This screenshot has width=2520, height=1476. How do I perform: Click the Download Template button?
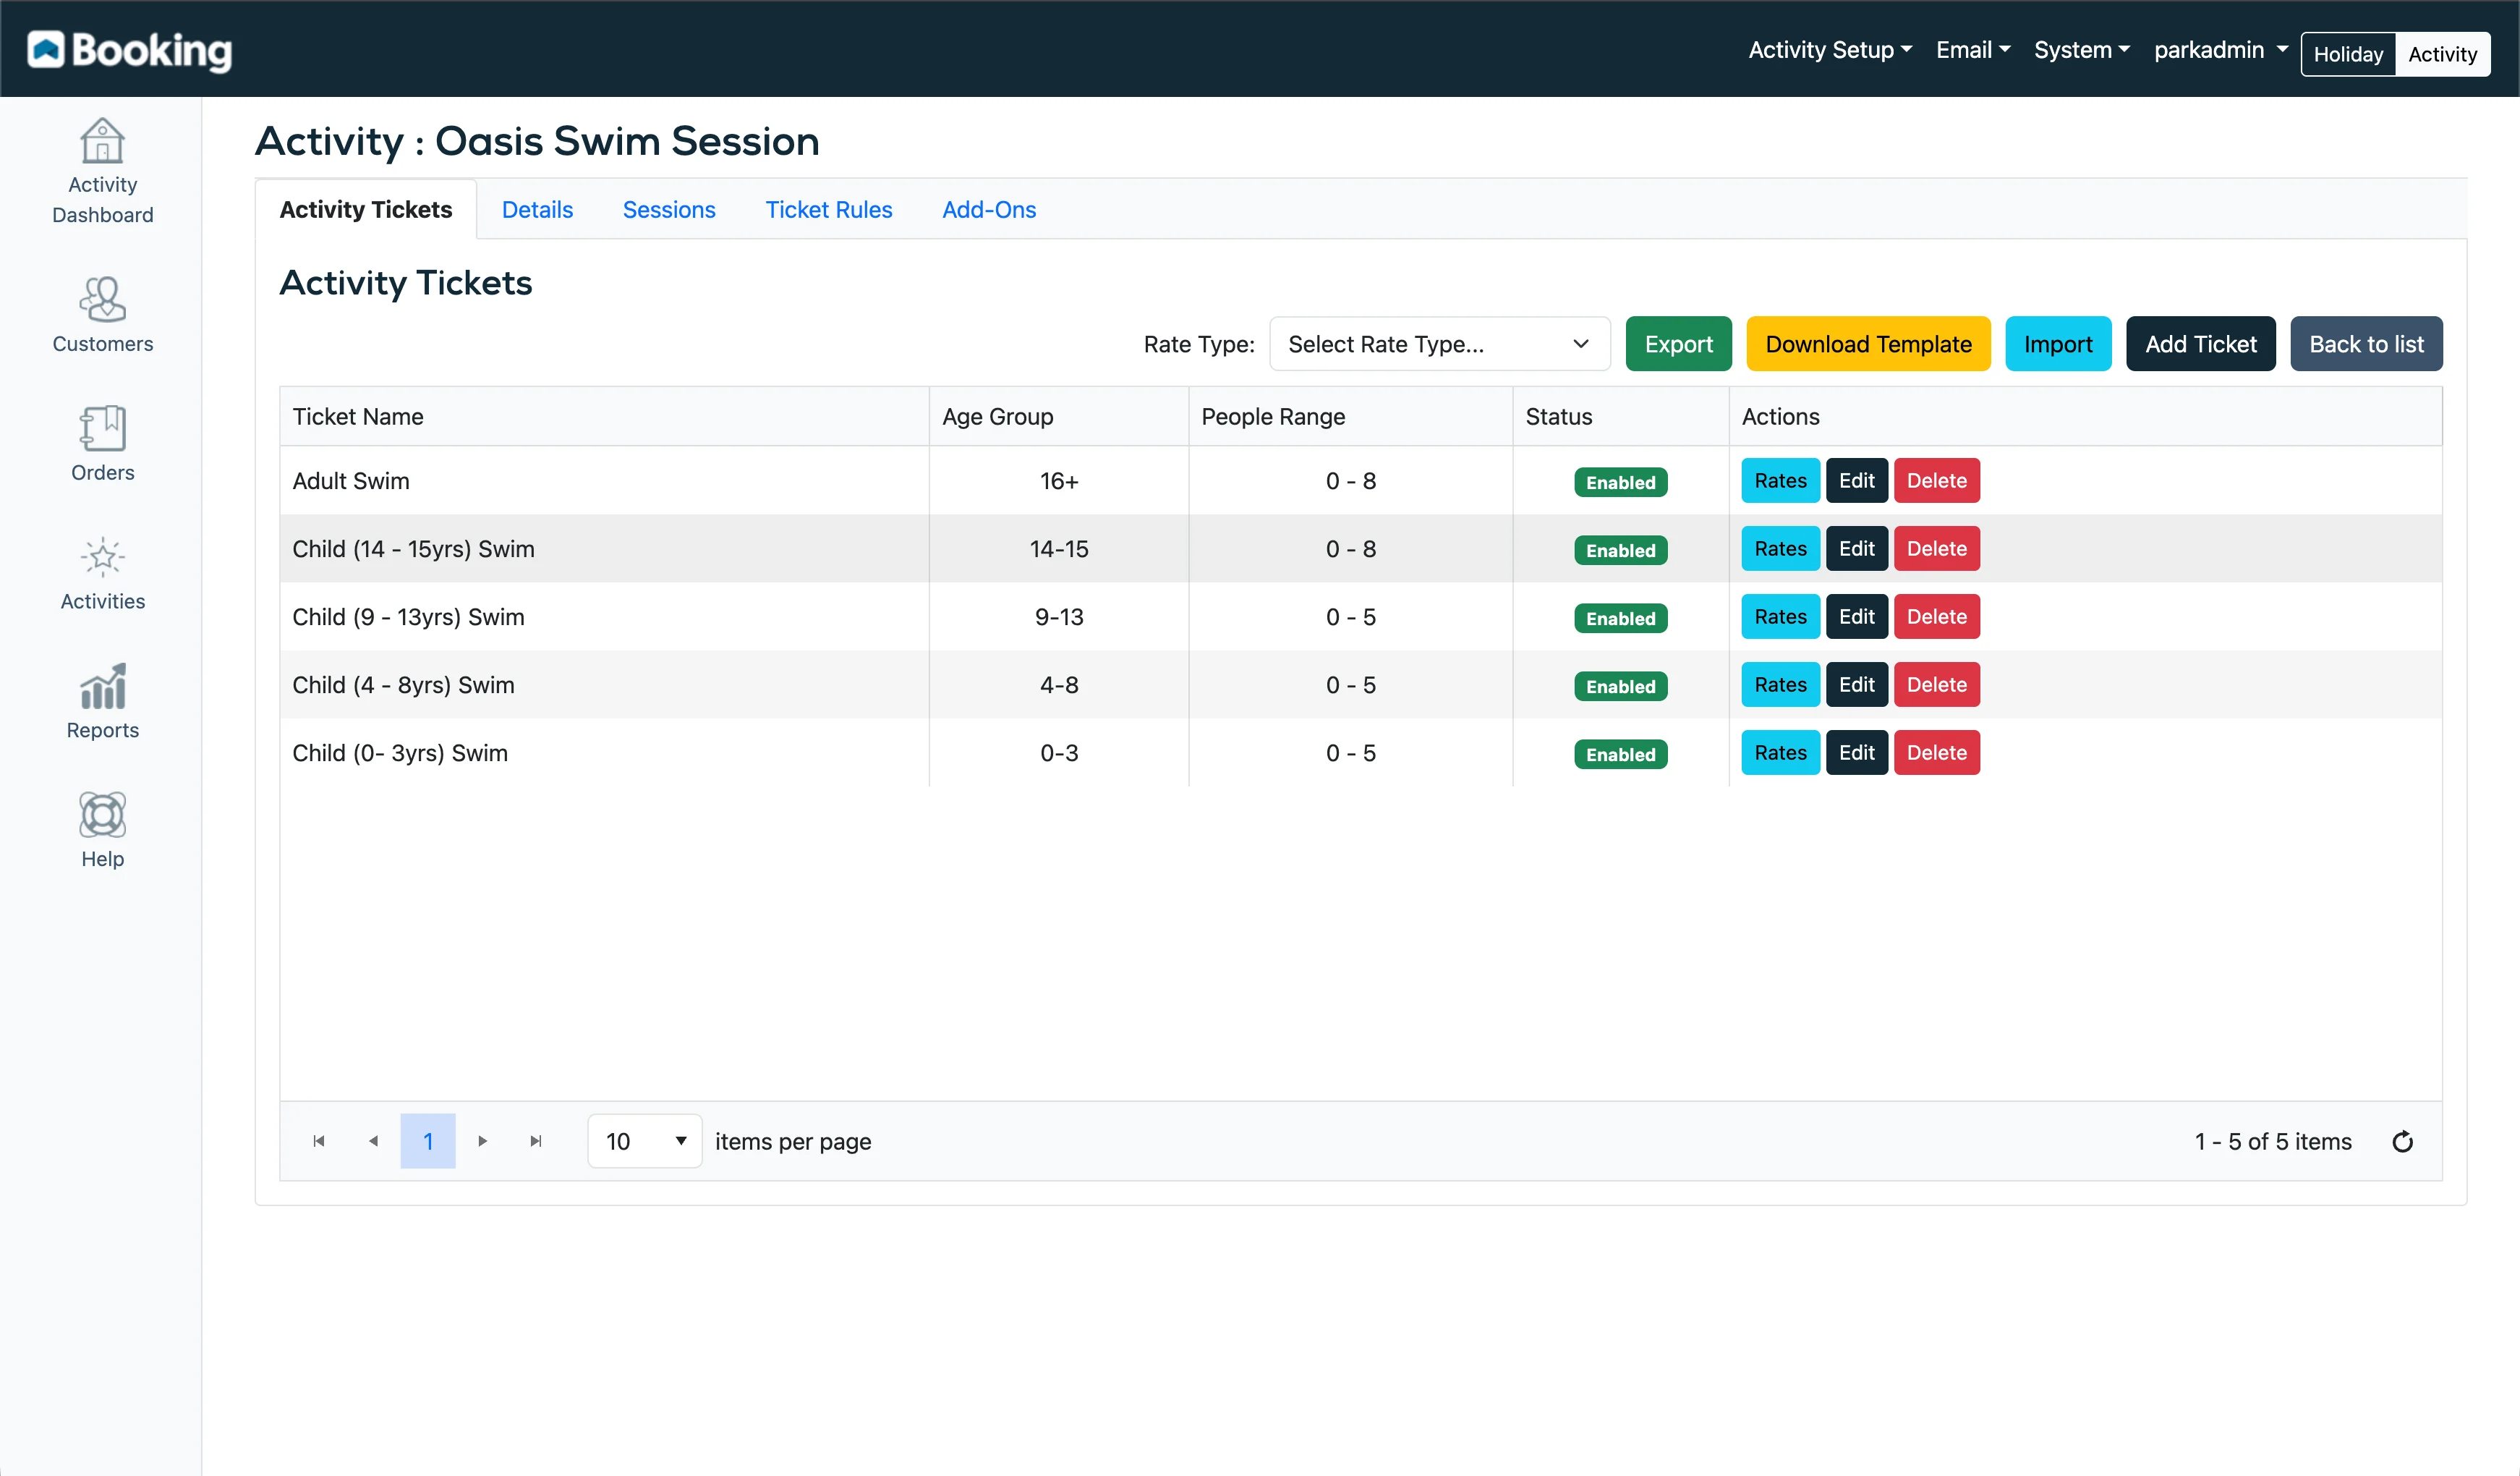pos(1868,344)
